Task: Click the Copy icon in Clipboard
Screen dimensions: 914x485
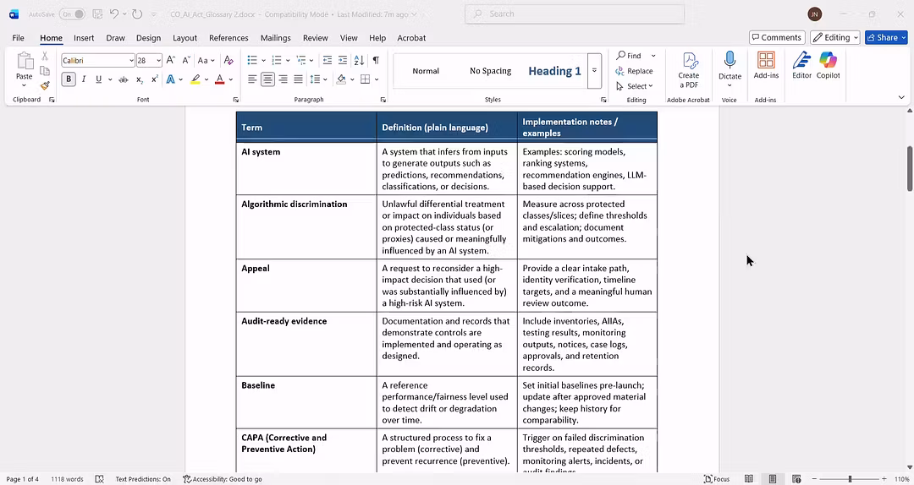Action: (x=45, y=71)
